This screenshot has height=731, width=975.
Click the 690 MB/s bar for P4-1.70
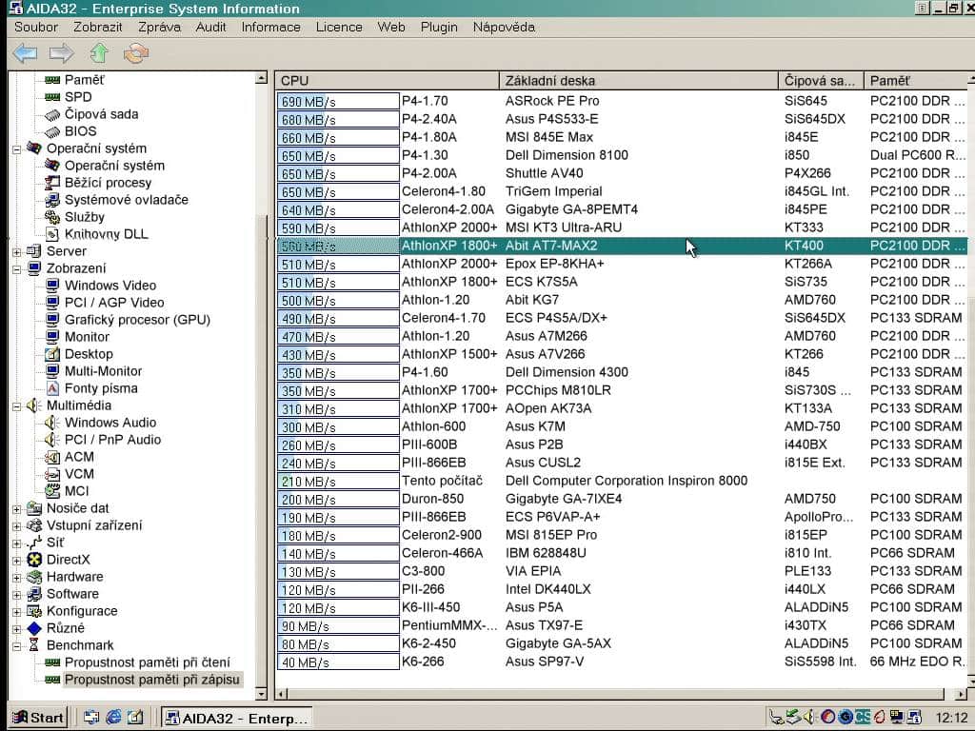[338, 101]
